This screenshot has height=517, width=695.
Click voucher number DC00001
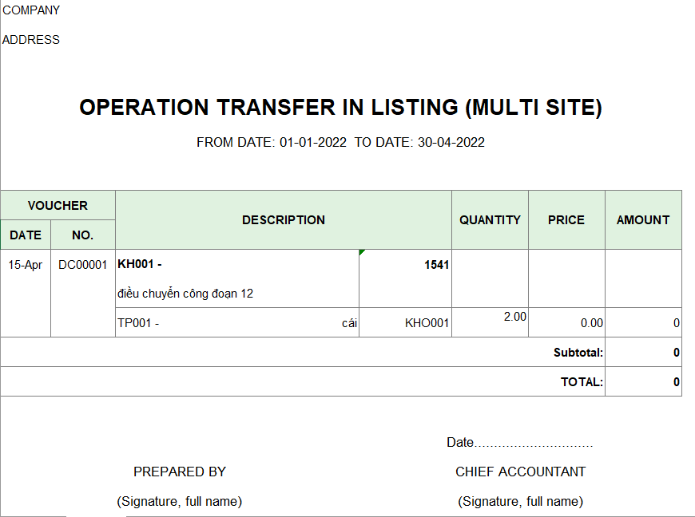(83, 265)
